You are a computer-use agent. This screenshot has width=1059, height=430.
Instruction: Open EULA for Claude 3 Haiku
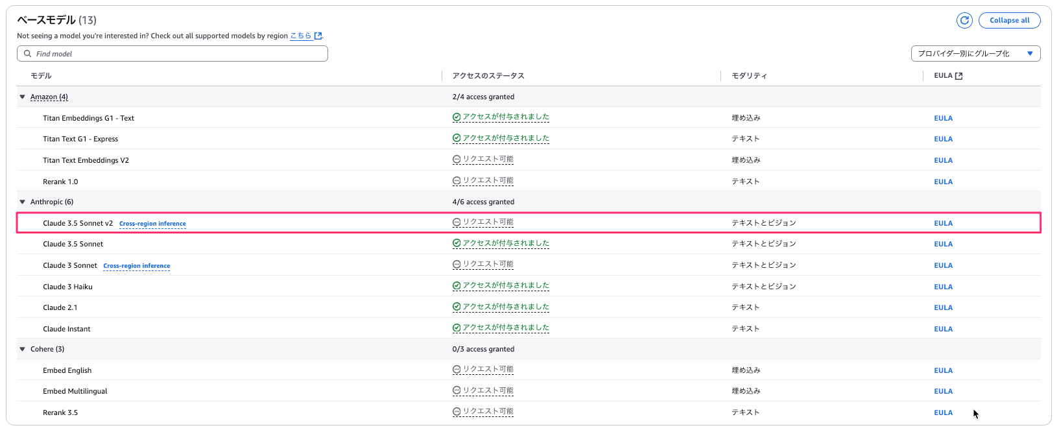click(943, 287)
